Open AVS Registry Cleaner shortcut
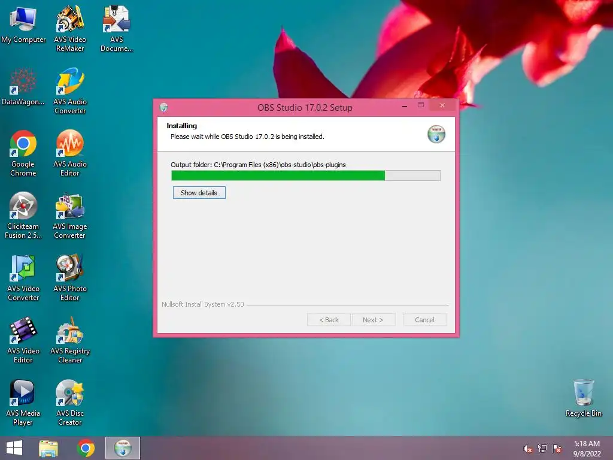 (70, 340)
